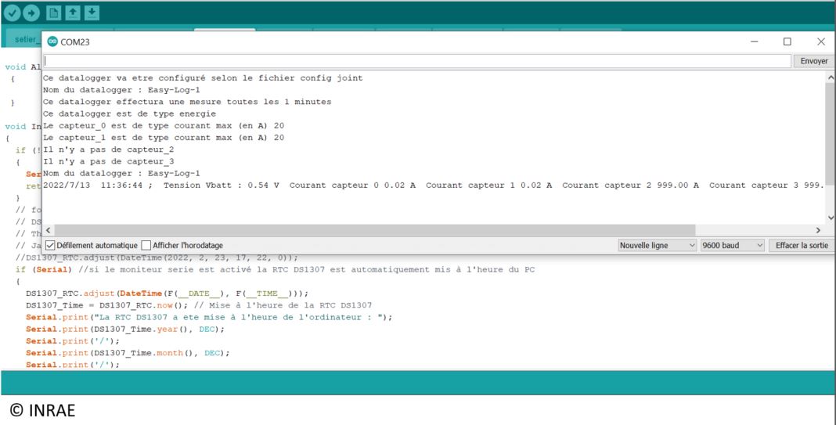This screenshot has height=425, width=836.
Task: Open the 9600 baud rate dropdown
Action: (x=732, y=245)
